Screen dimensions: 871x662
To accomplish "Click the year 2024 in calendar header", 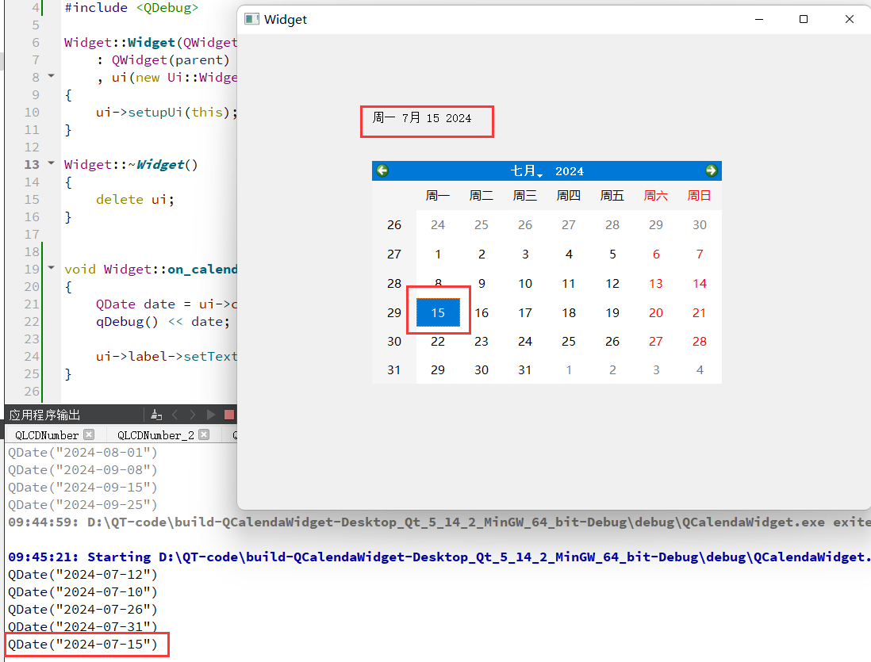I will point(570,171).
